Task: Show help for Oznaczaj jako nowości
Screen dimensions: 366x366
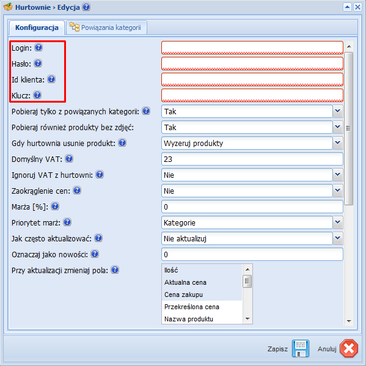Action: (x=95, y=254)
